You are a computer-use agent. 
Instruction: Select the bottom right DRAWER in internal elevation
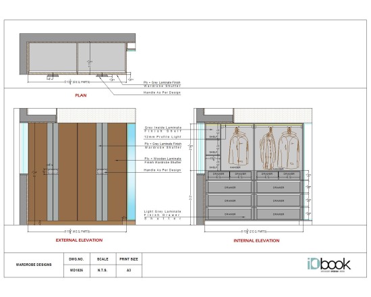click(278, 214)
